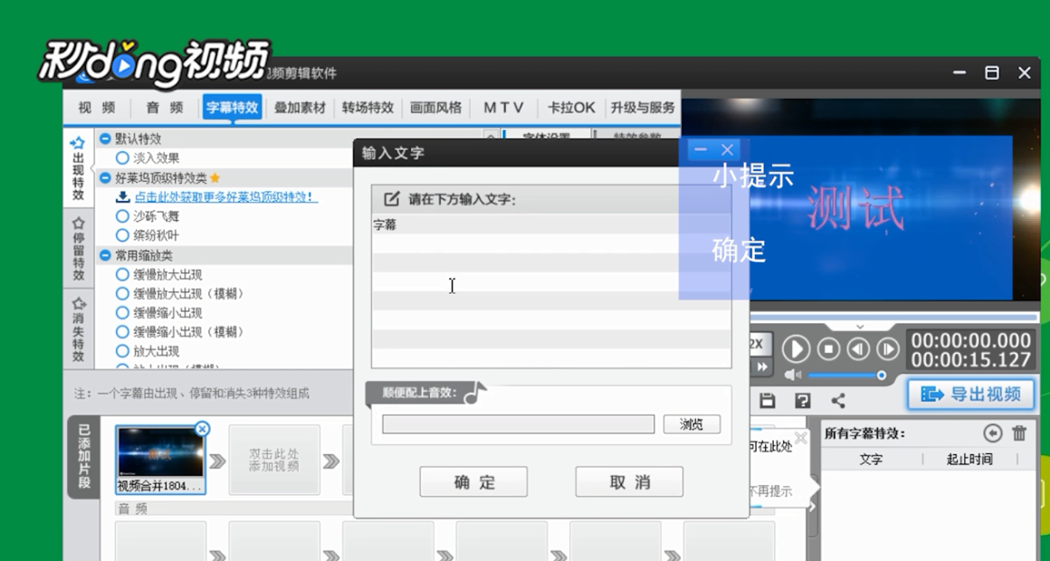1050x561 pixels.
Task: Click the 起止时间 column header
Action: (969, 460)
